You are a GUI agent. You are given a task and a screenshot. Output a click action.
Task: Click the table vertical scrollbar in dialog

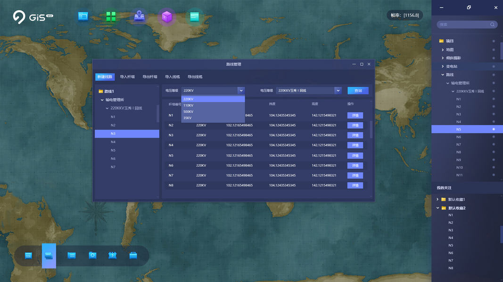371,130
